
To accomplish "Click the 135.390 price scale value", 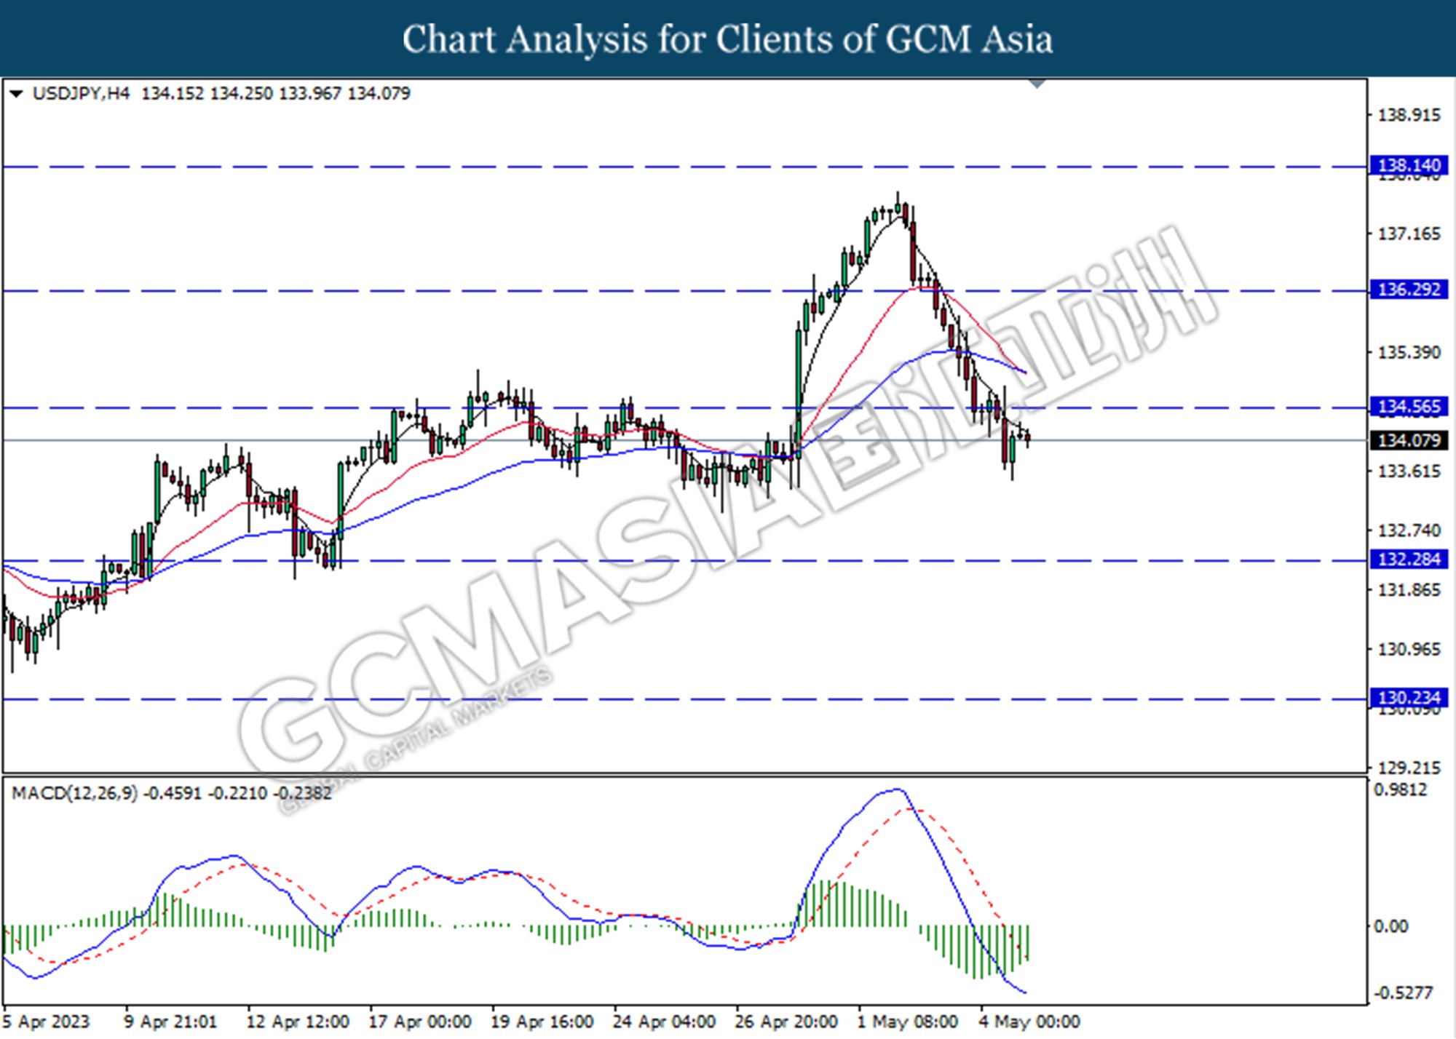I will click(1409, 352).
